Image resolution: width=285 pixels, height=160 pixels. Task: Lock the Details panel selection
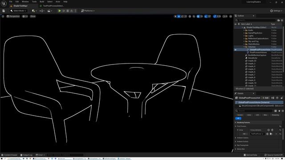click(281, 98)
